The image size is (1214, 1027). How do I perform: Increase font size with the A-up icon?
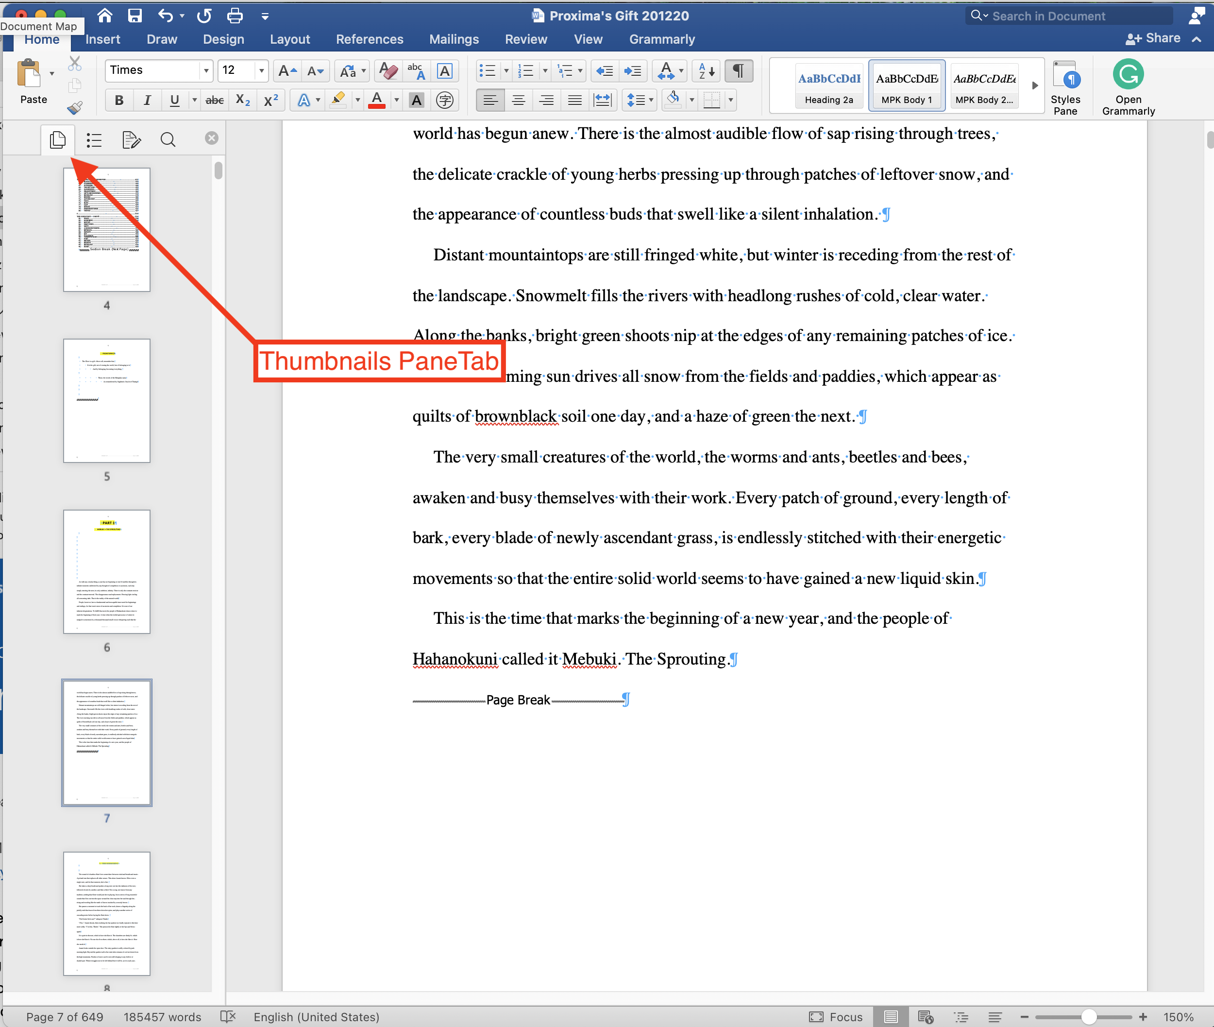click(x=287, y=71)
